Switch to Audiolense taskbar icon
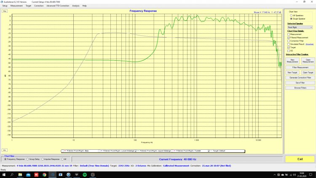The width and height of the screenshot is (316, 178). click(x=52, y=175)
